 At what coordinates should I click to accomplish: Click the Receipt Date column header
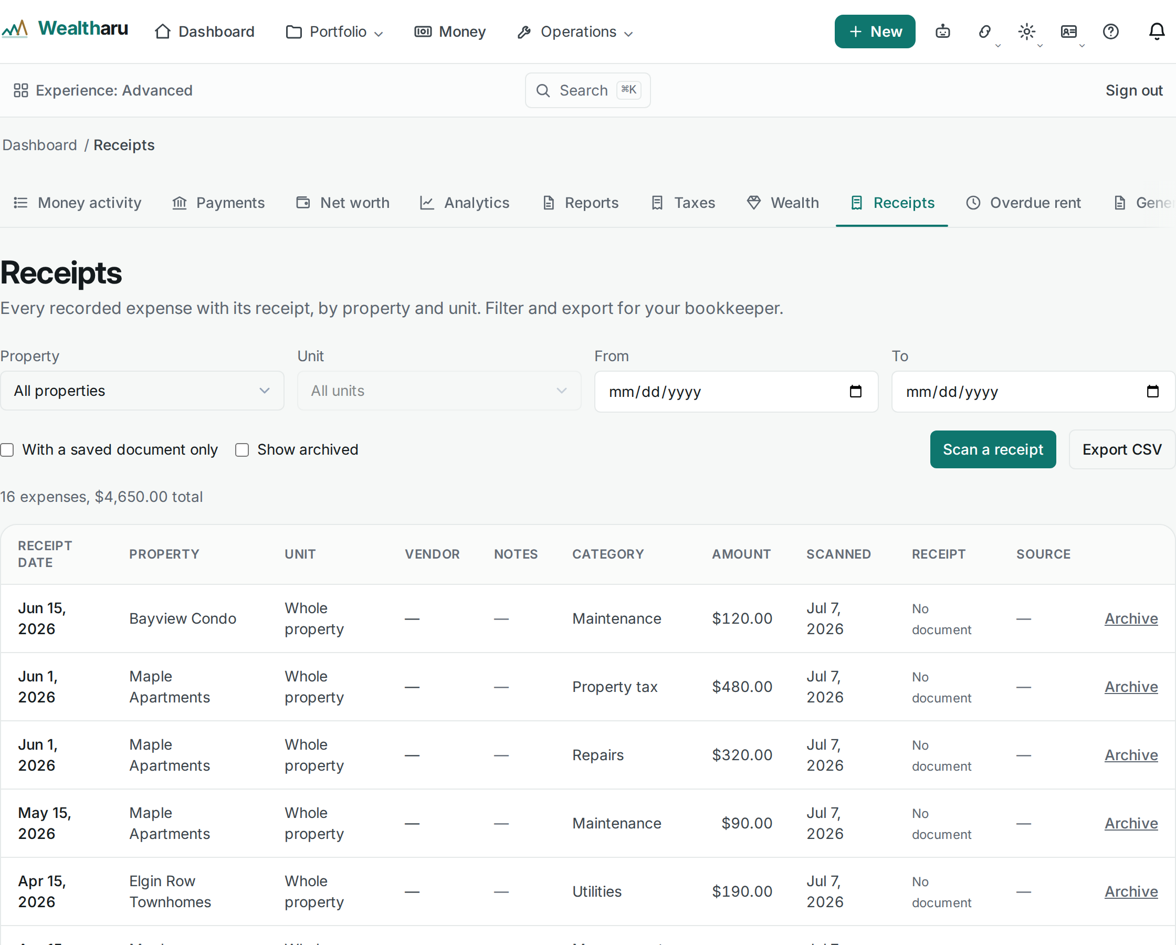[x=45, y=554]
